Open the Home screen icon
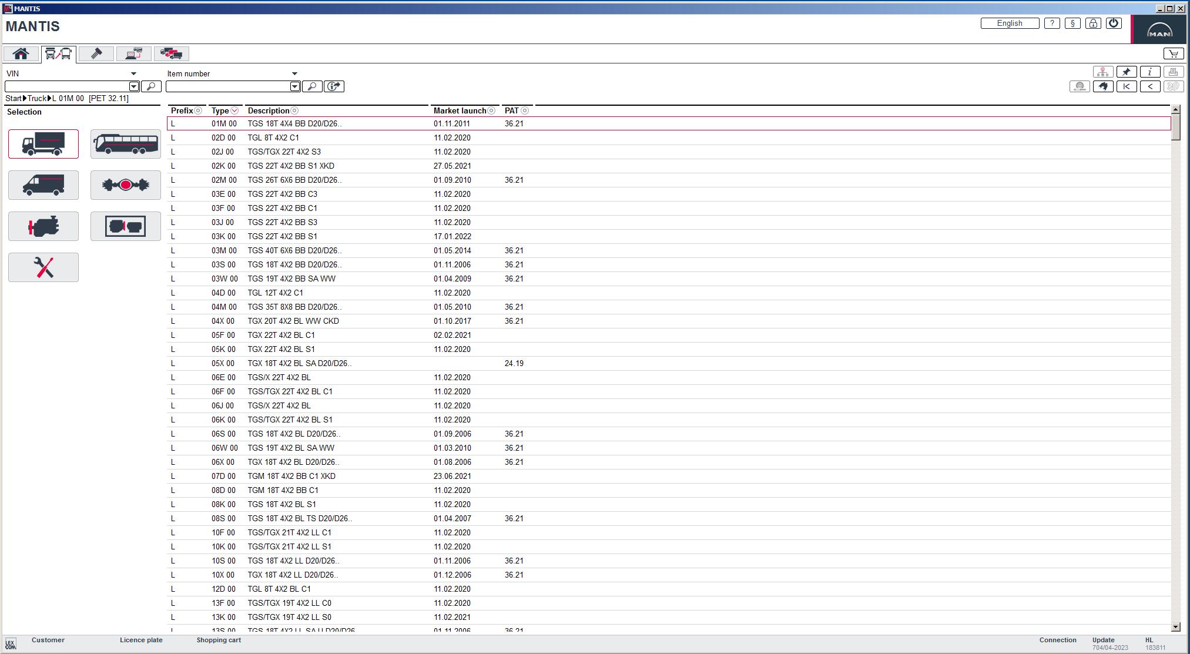The width and height of the screenshot is (1190, 654). click(x=20, y=53)
